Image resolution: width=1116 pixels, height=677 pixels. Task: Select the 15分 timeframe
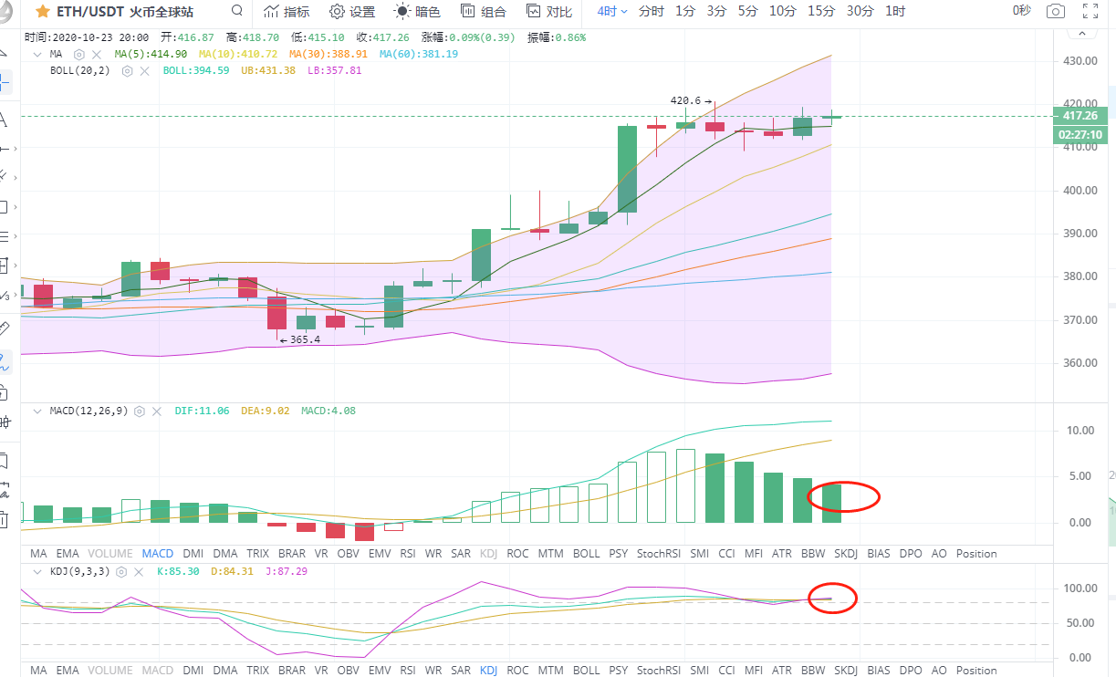(820, 12)
